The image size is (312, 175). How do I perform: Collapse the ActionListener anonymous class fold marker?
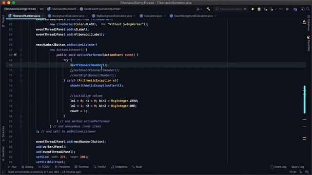click(21, 50)
